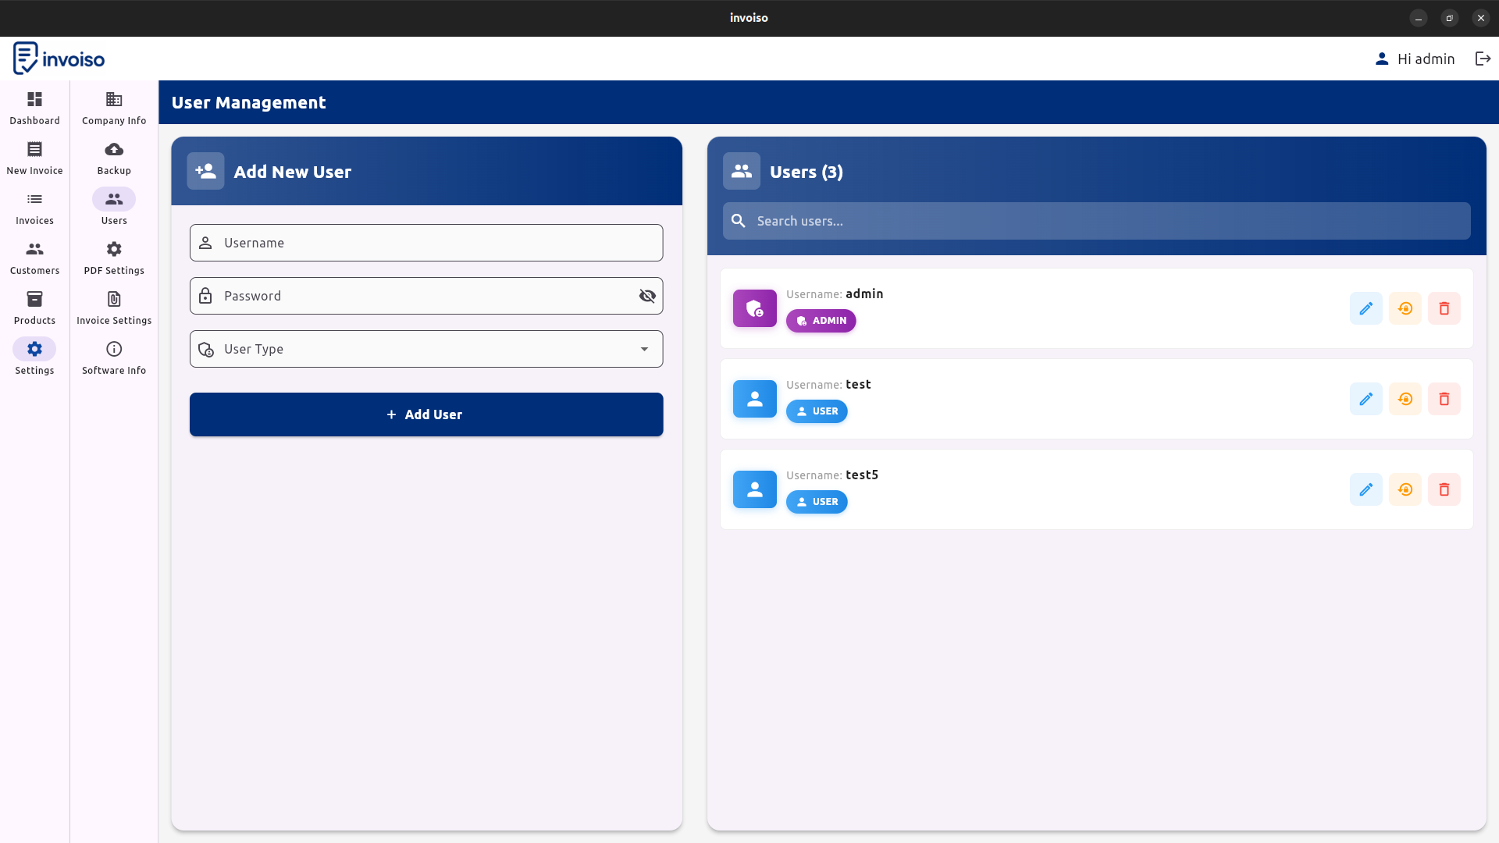Open Invoice Settings page
Viewport: 1499px width, 843px height.
[x=114, y=308]
